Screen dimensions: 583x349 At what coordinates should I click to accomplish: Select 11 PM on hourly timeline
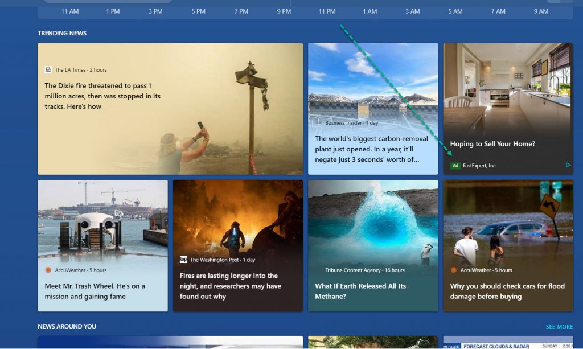[327, 11]
